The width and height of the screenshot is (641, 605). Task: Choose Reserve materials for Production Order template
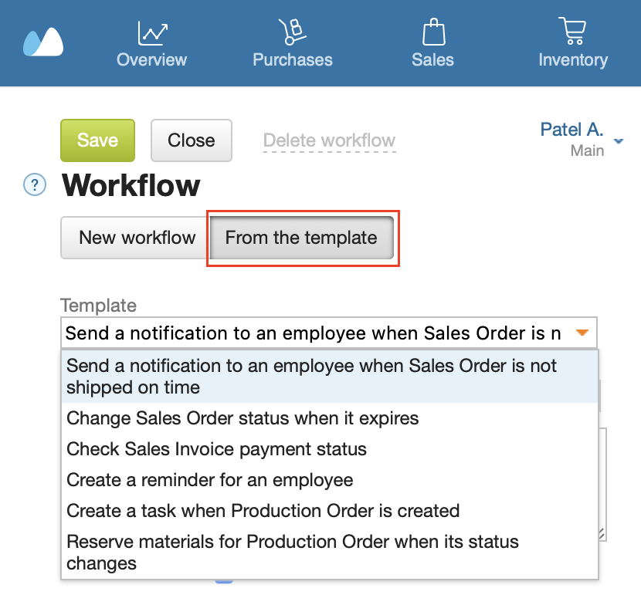point(330,553)
